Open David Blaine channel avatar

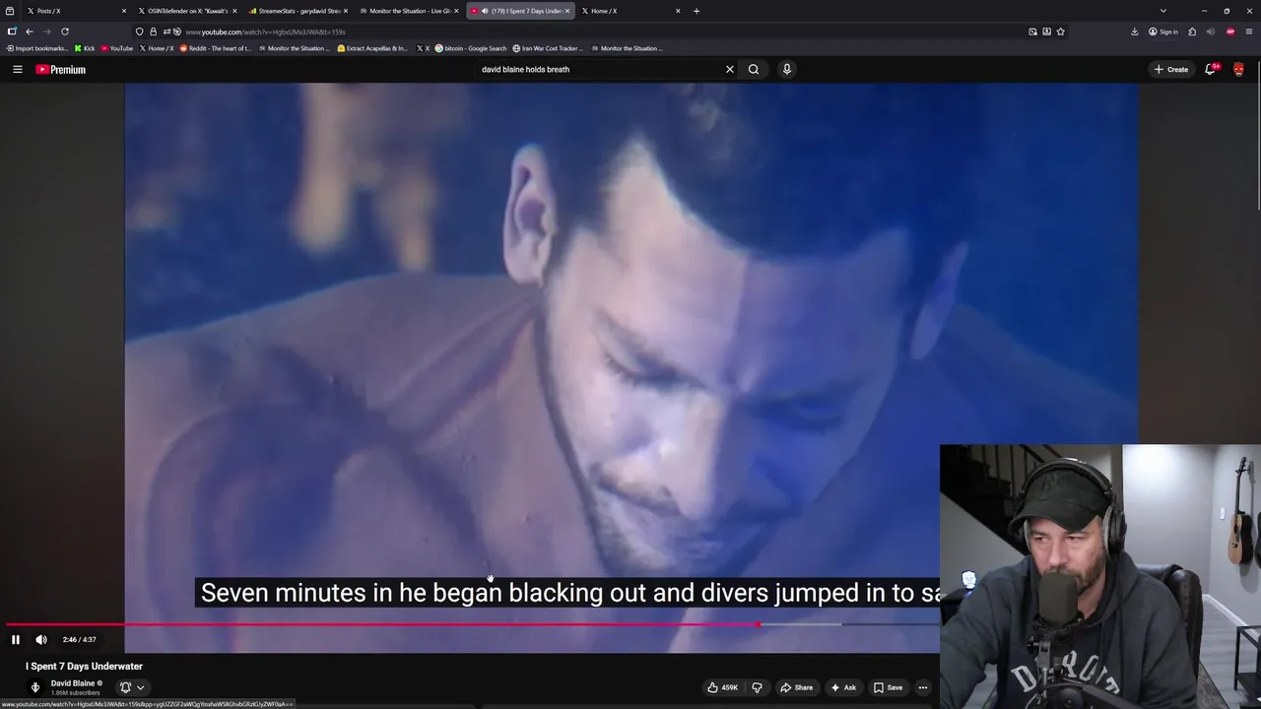pyautogui.click(x=35, y=687)
